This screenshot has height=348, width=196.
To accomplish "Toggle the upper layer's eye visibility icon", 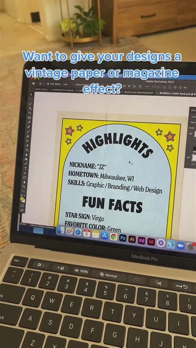I will pos(191,134).
